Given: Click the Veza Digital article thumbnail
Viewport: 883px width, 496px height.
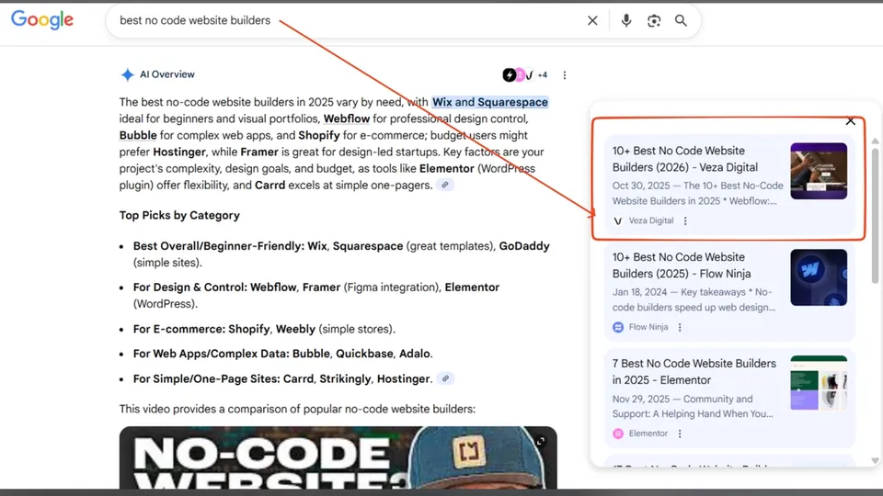Looking at the screenshot, I should [819, 171].
